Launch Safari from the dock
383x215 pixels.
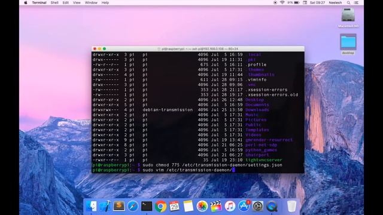pos(133,206)
